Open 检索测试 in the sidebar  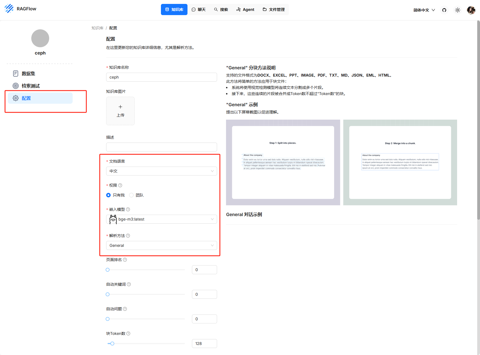[x=40, y=86]
